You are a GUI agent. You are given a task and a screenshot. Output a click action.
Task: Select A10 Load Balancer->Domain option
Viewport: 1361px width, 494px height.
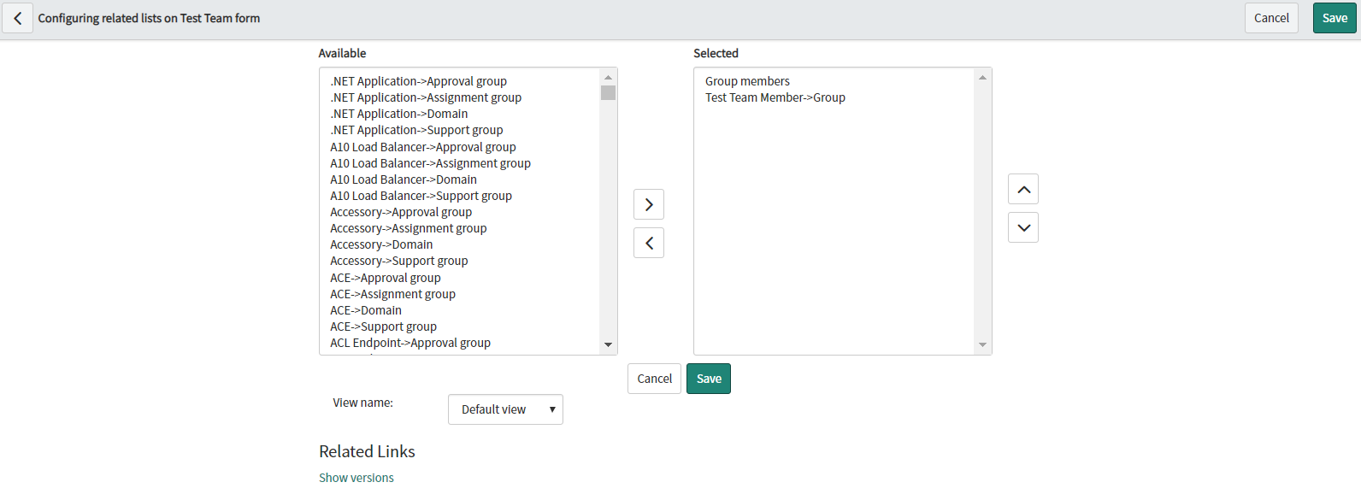click(404, 179)
